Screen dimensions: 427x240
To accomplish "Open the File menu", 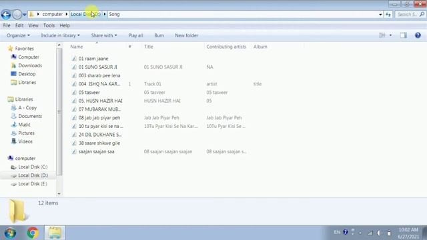I will (x=7, y=25).
